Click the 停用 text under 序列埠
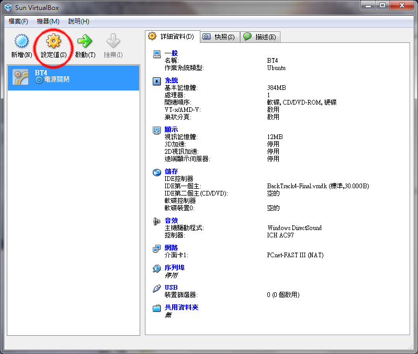Image resolution: width=418 pixels, height=354 pixels. pyautogui.click(x=171, y=275)
